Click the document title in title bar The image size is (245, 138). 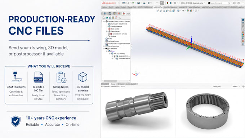click(x=192, y=3)
